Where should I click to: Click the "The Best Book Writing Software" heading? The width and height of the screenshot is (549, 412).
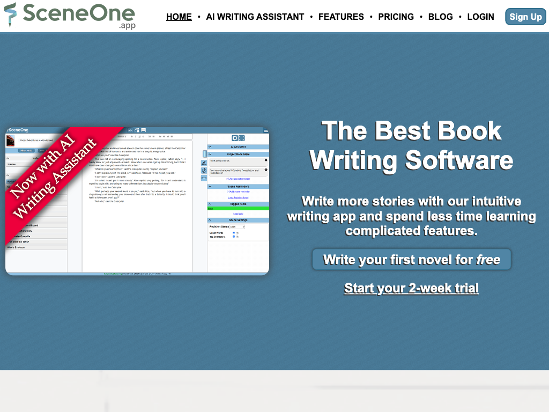point(411,145)
